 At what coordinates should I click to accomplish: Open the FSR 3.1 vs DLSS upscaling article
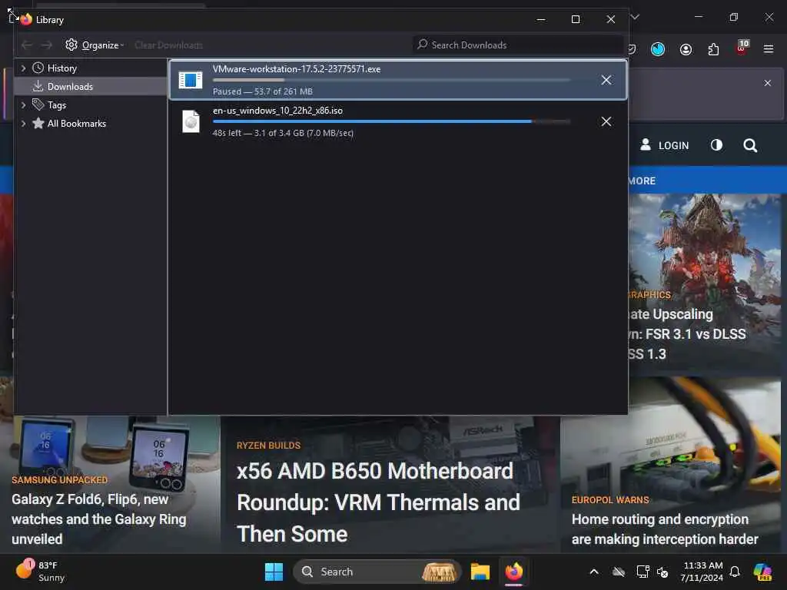[x=686, y=334]
